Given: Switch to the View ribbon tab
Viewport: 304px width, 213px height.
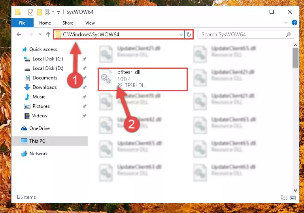Looking at the screenshot, I should pyautogui.click(x=90, y=23).
